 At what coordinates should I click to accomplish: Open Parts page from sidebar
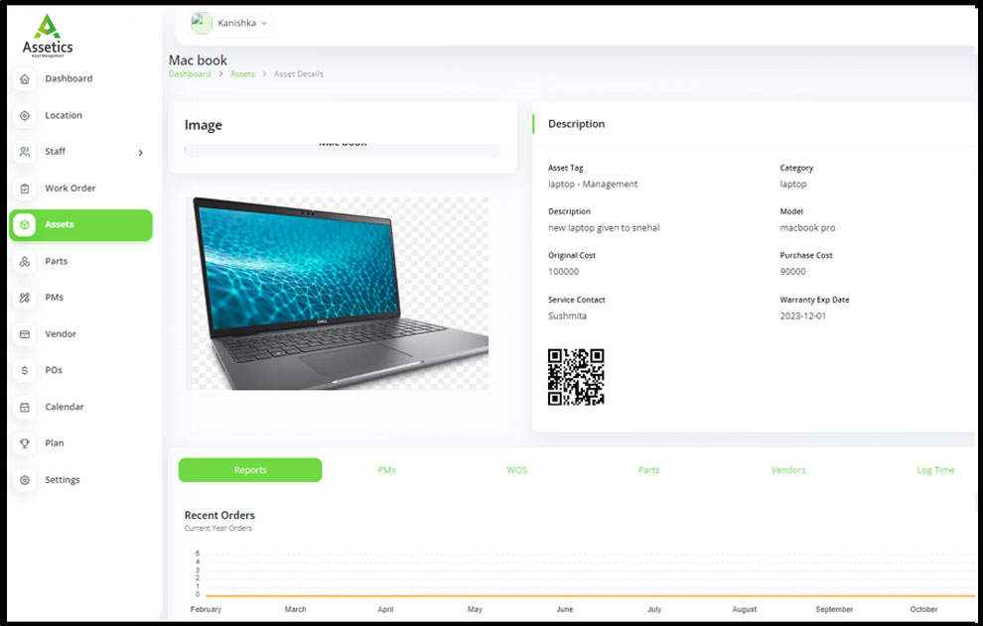click(x=56, y=261)
